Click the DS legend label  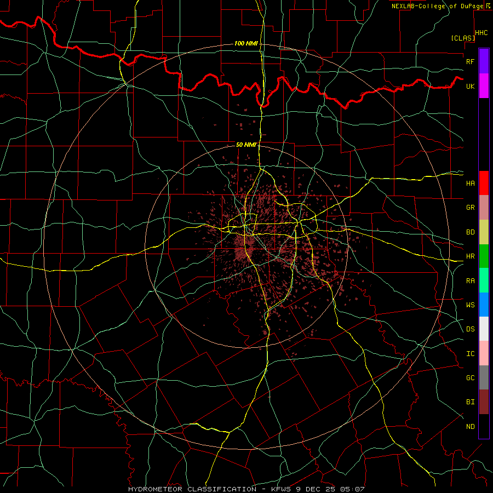click(470, 329)
